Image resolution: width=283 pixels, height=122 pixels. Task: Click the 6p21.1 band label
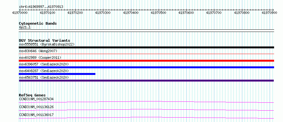[x=25, y=27]
